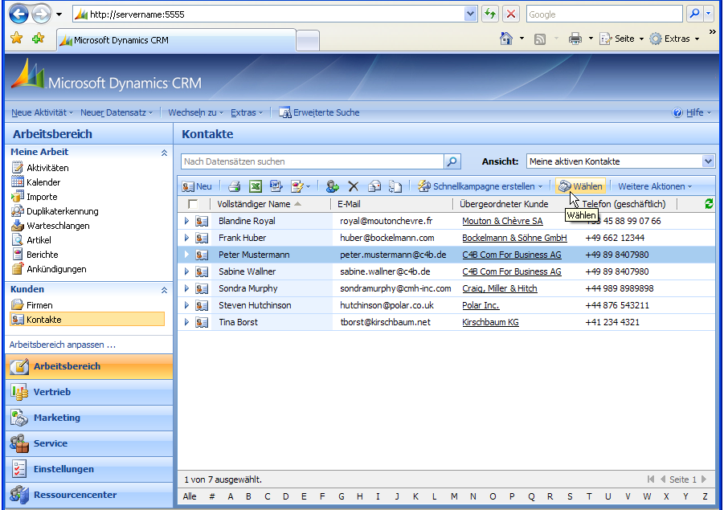Expand the Blandine Royal row arrow
724x510 pixels.
(x=186, y=221)
